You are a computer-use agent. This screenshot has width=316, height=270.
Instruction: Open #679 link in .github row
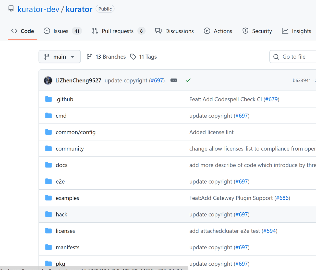(x=272, y=99)
